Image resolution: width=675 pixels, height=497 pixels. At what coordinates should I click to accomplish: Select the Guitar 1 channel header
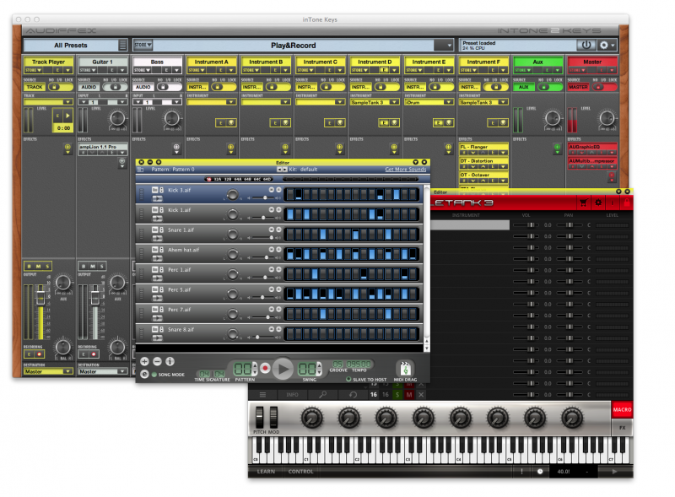[x=102, y=62]
